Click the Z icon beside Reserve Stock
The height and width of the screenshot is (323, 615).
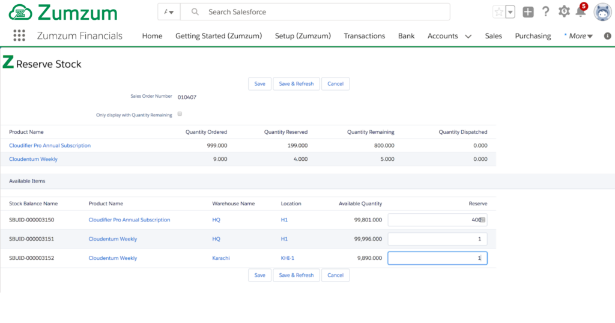pos(8,62)
